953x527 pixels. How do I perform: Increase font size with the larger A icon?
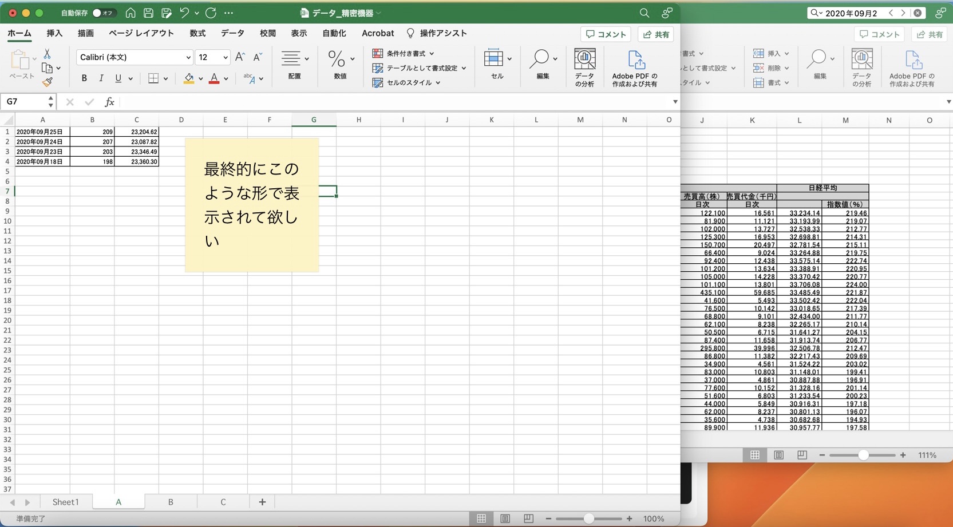pyautogui.click(x=240, y=57)
